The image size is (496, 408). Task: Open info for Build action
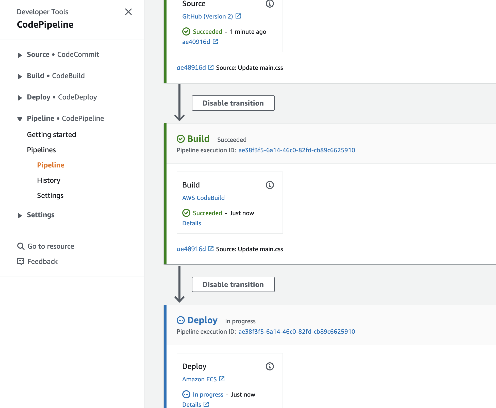coord(270,185)
